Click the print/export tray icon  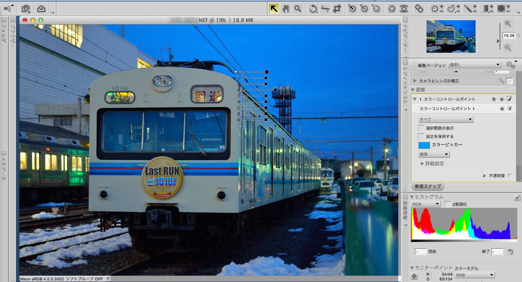(x=41, y=8)
